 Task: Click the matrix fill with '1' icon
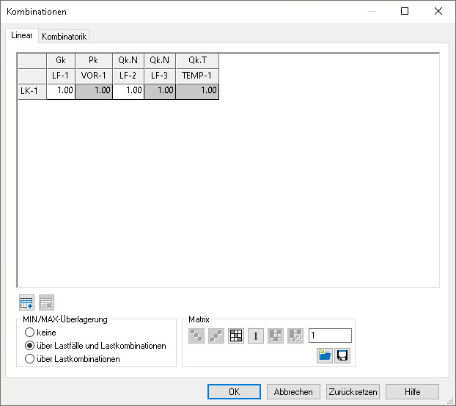click(x=256, y=336)
